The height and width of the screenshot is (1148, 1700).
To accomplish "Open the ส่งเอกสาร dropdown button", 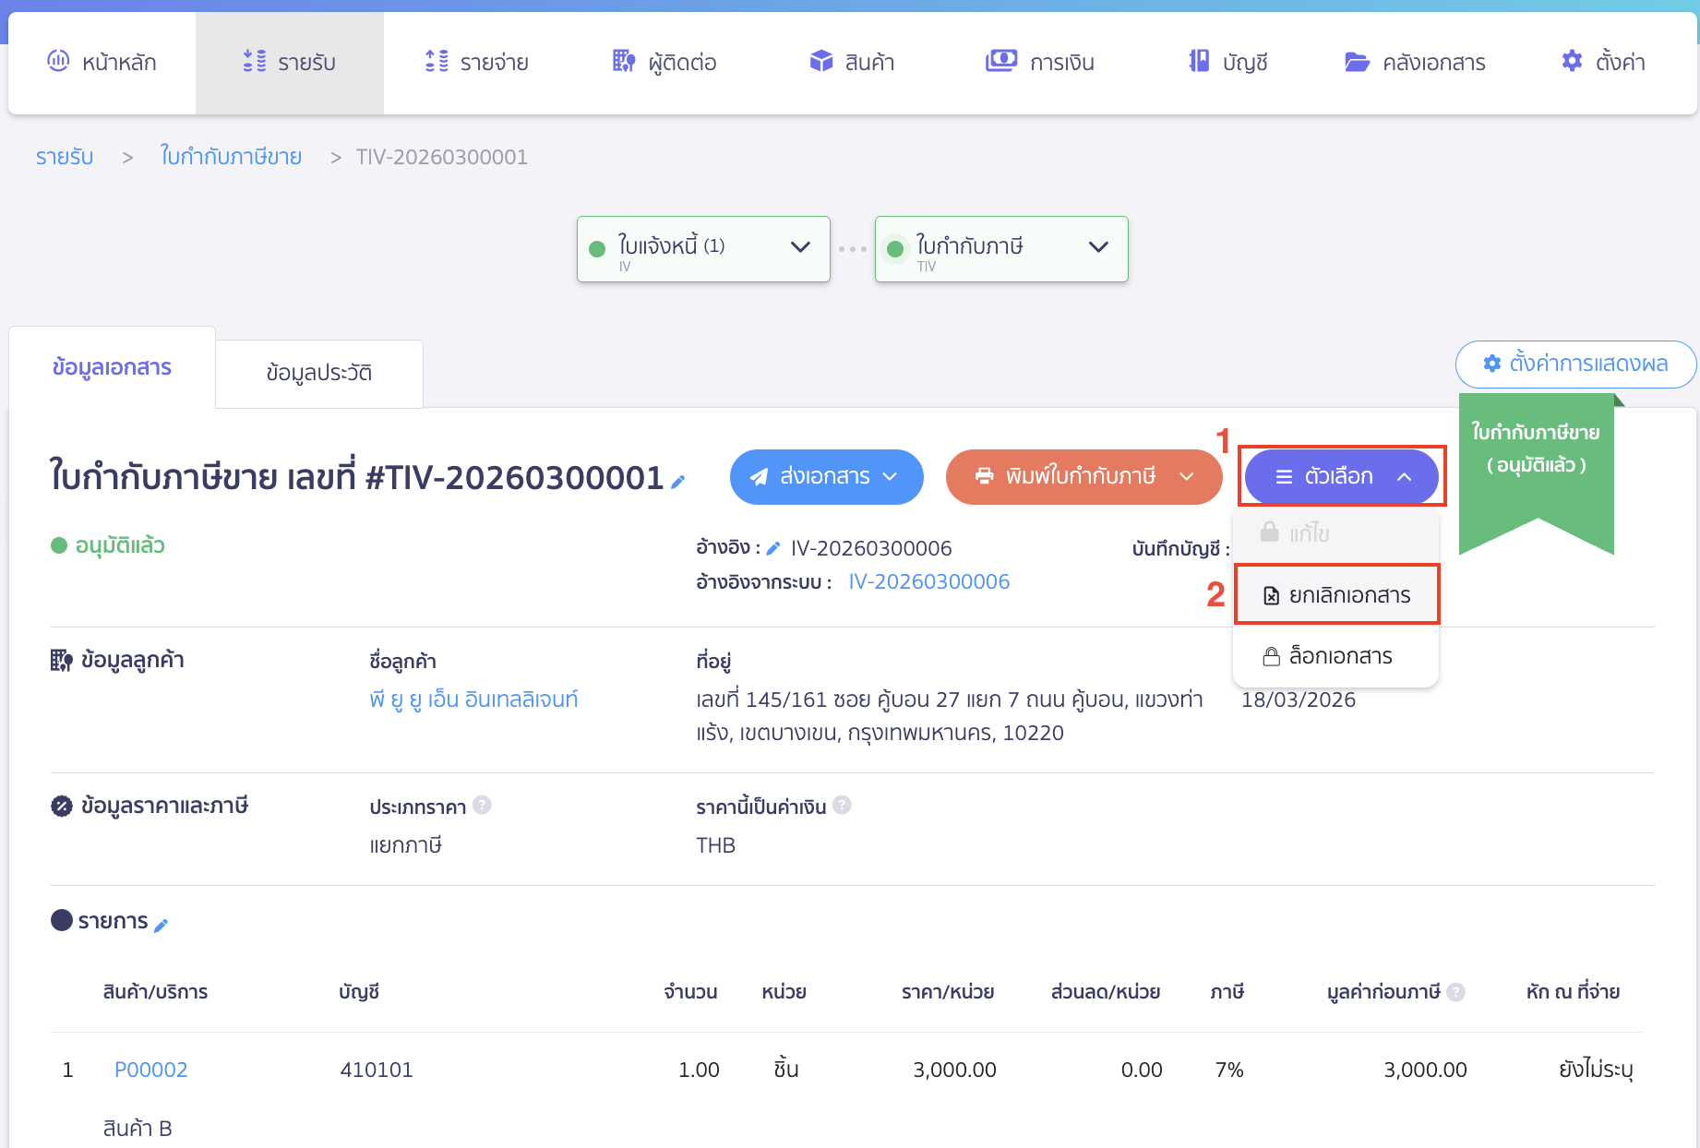I will pyautogui.click(x=826, y=477).
